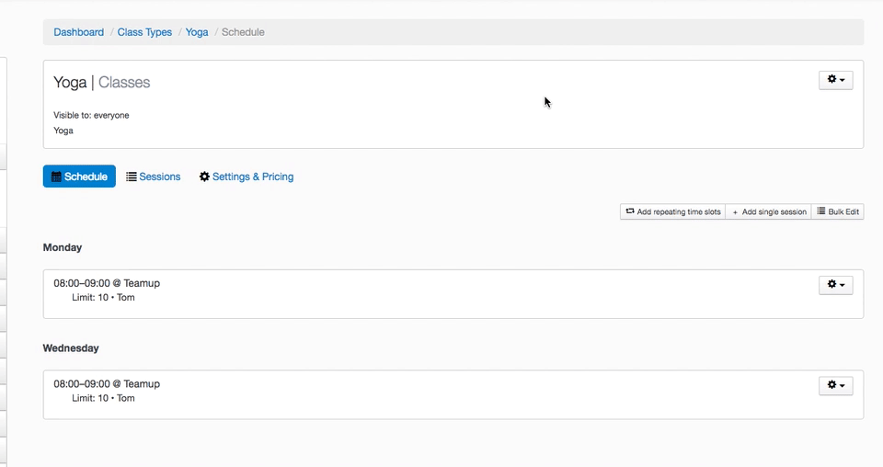Click the repeat icon for repeating time slots

tap(630, 211)
